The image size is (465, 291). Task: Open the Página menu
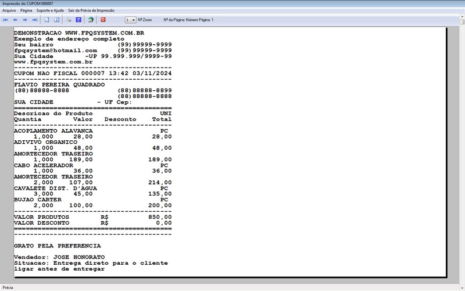[26, 10]
